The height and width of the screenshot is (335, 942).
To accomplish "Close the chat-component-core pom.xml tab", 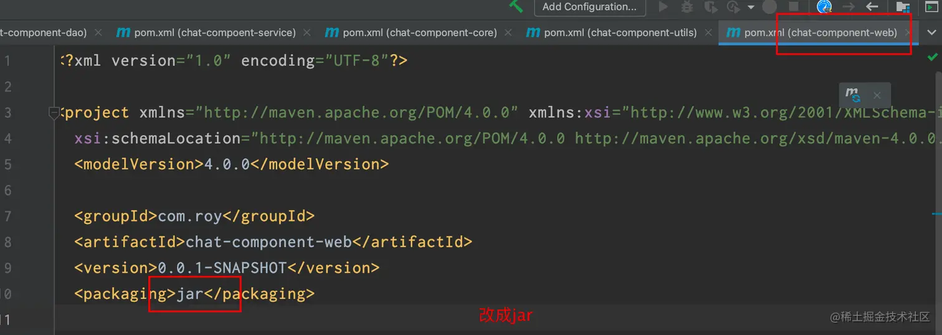I will 510,32.
